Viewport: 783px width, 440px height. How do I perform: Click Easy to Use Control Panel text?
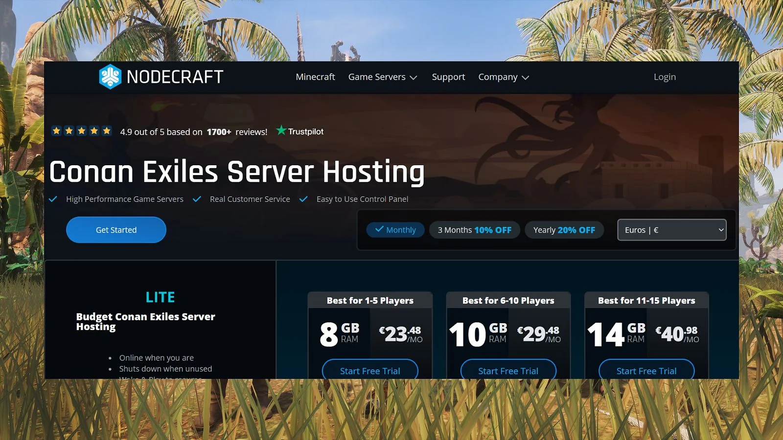(362, 199)
